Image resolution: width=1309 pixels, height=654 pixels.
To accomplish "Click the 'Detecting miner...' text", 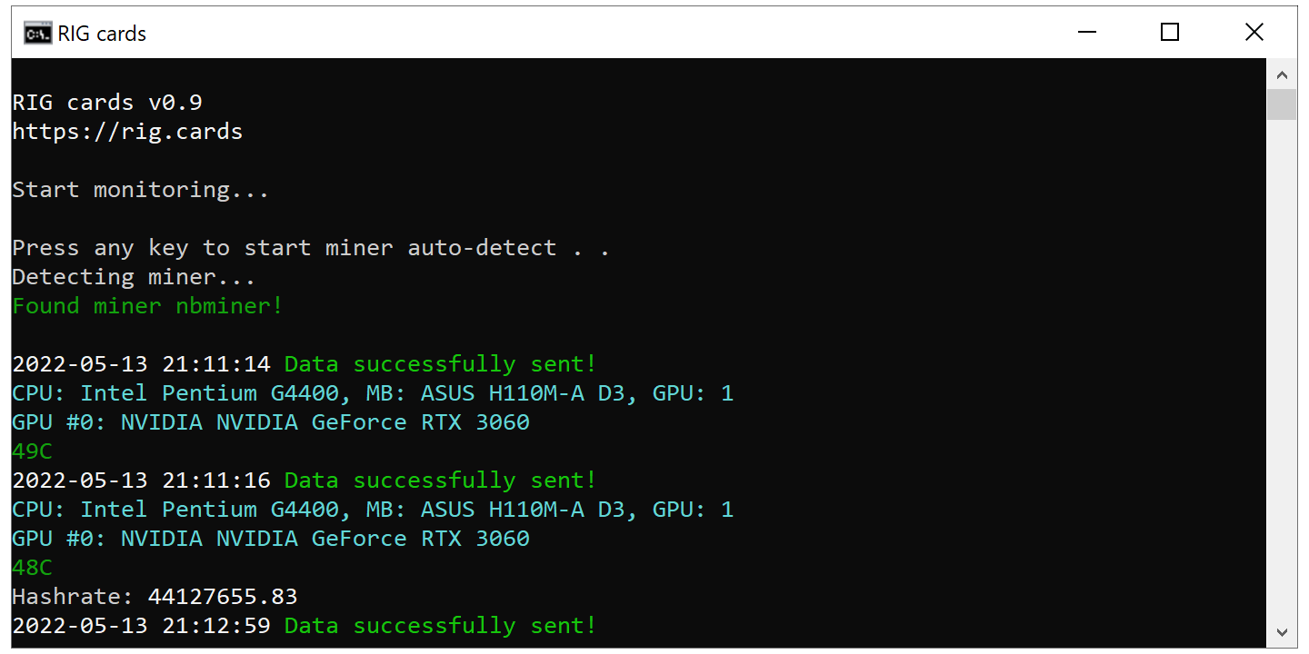I will coord(133,276).
